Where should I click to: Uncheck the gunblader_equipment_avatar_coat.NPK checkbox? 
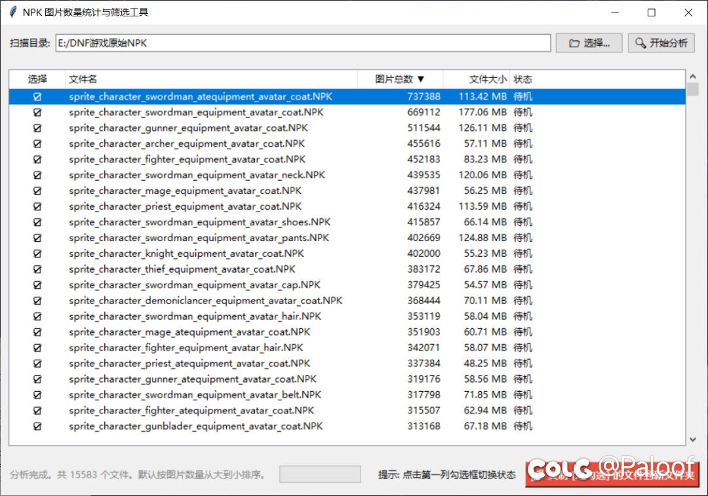[37, 427]
